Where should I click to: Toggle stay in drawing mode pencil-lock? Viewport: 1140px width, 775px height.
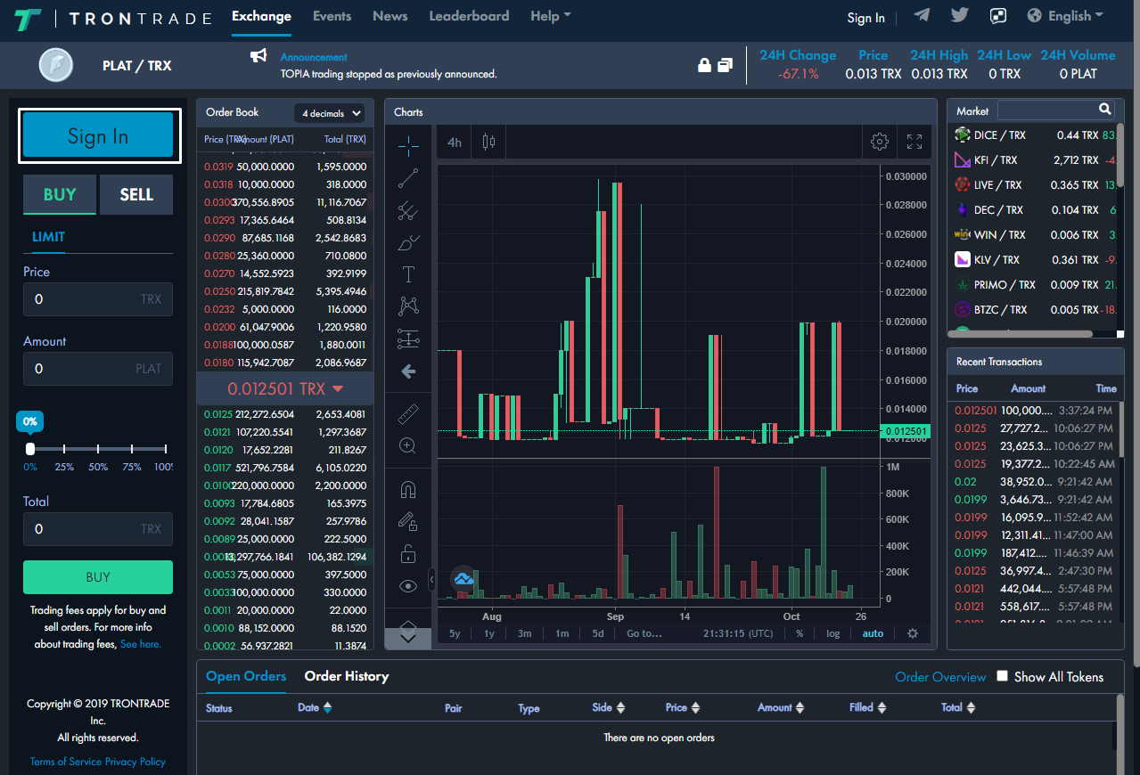pyautogui.click(x=408, y=522)
